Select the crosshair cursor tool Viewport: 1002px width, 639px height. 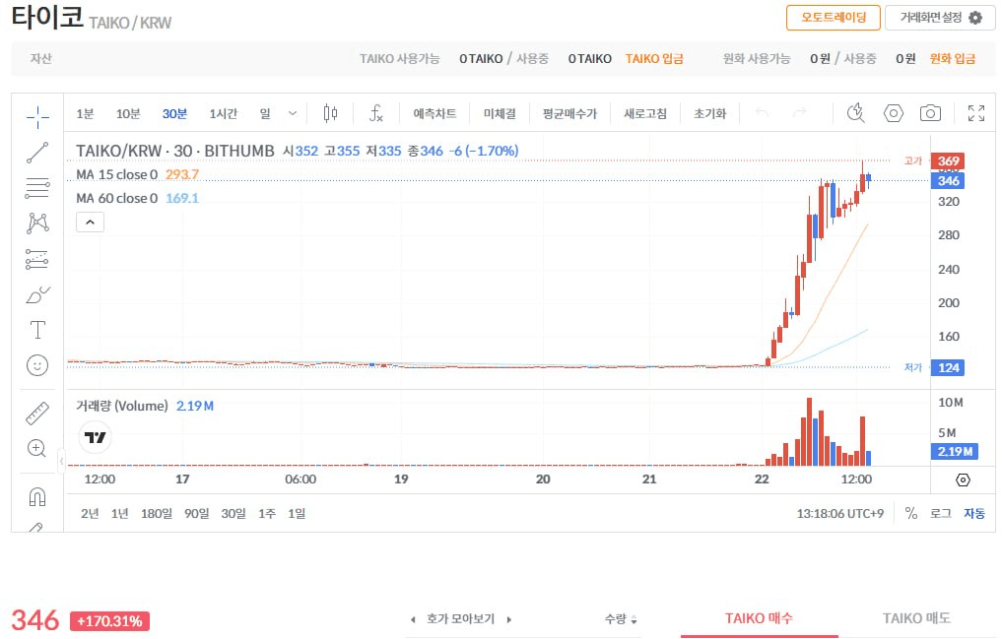(37, 117)
